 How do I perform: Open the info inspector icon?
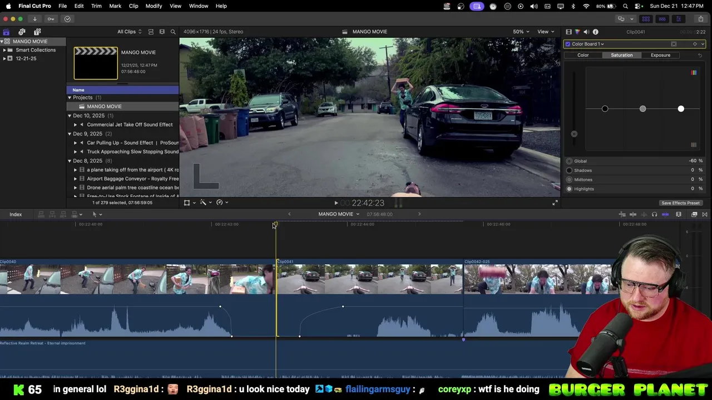595,32
